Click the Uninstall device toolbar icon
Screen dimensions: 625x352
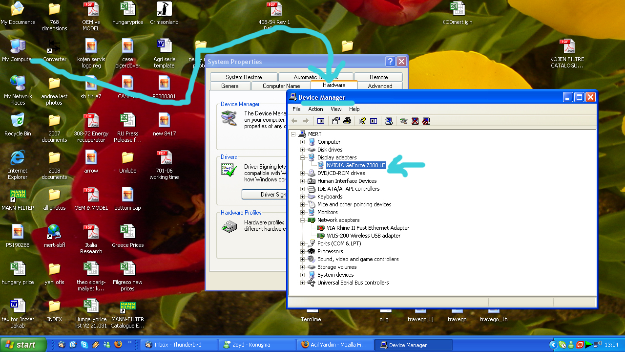tap(415, 121)
